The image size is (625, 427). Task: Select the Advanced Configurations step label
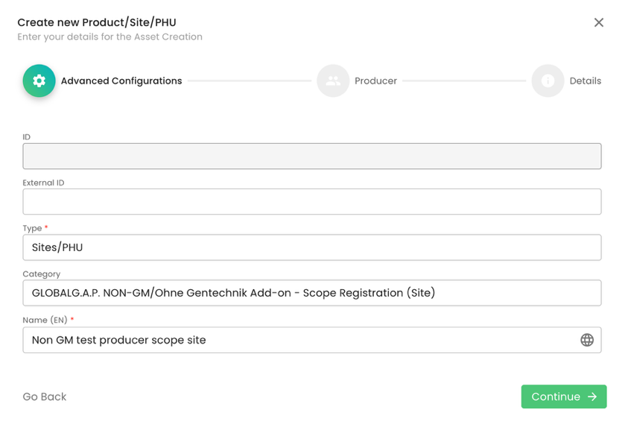click(x=121, y=81)
